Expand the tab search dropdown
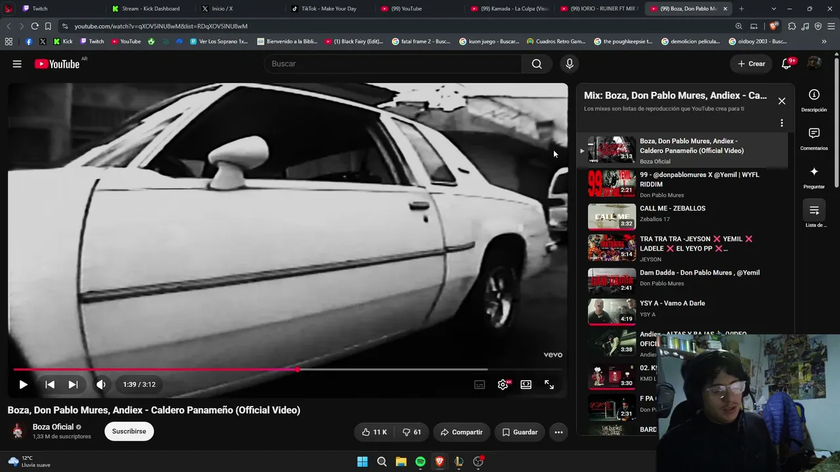 [x=774, y=9]
